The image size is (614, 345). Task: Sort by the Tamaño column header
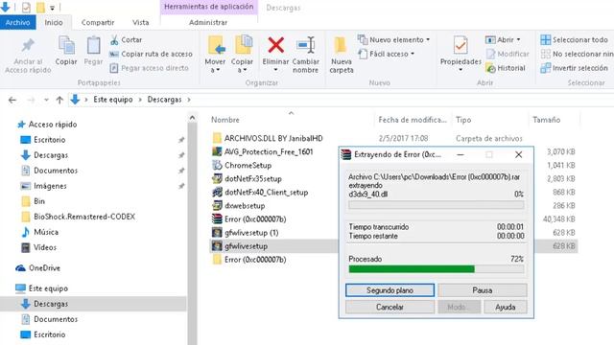(546, 120)
